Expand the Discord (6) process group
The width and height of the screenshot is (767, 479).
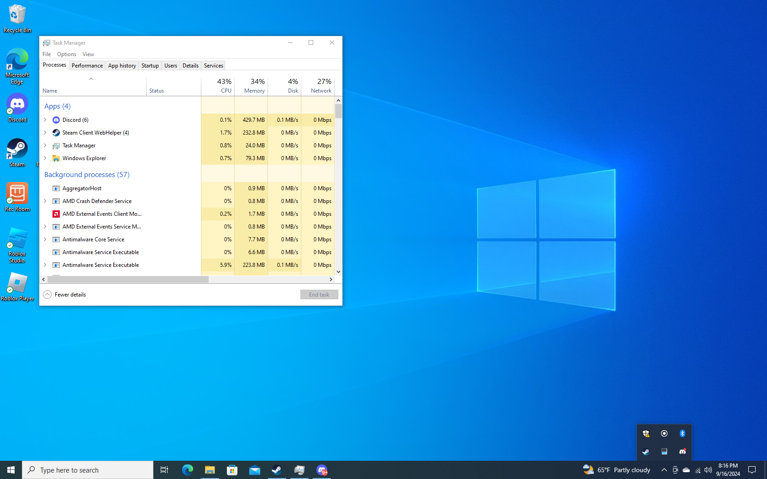[x=45, y=120]
